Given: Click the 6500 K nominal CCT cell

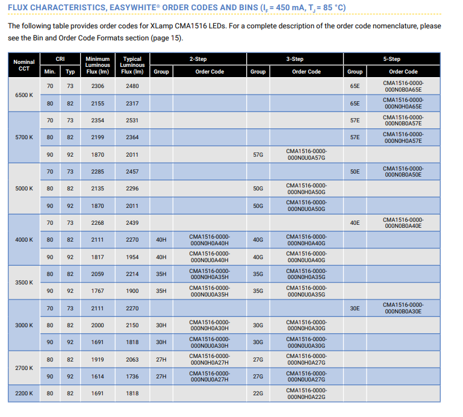Looking at the screenshot, I should (24, 95).
